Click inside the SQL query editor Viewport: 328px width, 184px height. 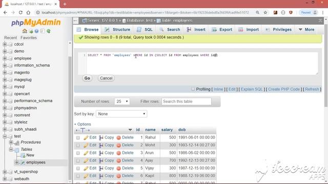pyautogui.click(x=198, y=63)
